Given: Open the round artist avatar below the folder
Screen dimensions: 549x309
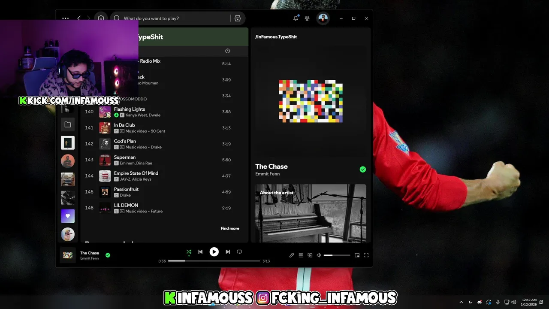Looking at the screenshot, I should (68, 161).
